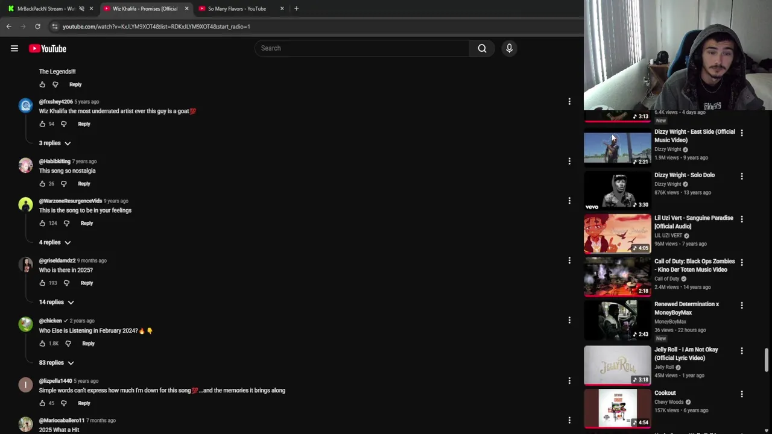
Task: Reply to @chicken comment
Action: pyautogui.click(x=88, y=344)
